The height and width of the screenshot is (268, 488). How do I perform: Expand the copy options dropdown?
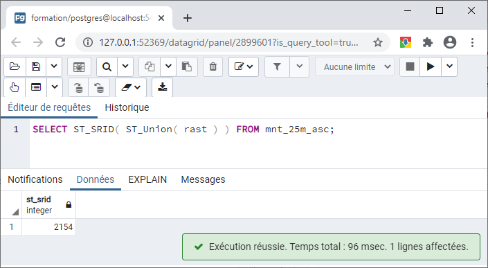(168, 66)
